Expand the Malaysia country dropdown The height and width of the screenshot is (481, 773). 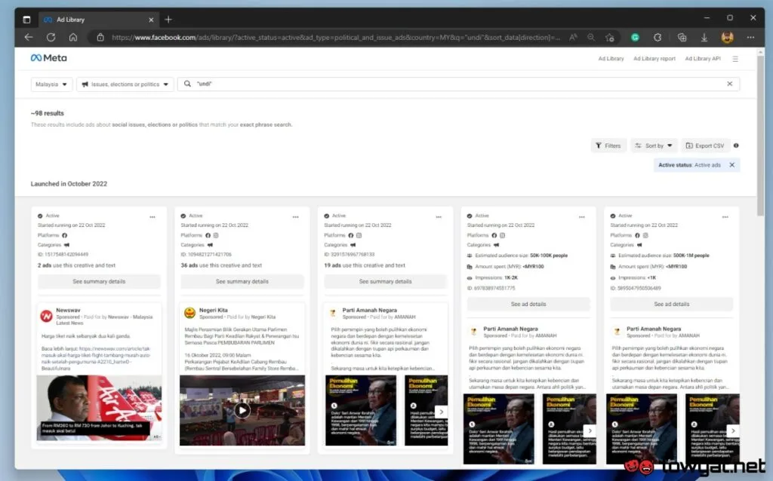coord(51,84)
